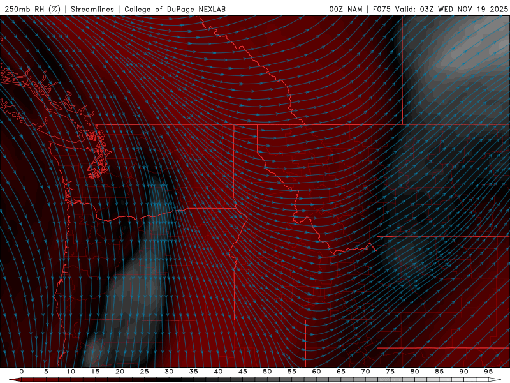Viewport: 510px width, 383px height.
Task: Click the "Streamlines" label in the header
Action: [x=92, y=9]
